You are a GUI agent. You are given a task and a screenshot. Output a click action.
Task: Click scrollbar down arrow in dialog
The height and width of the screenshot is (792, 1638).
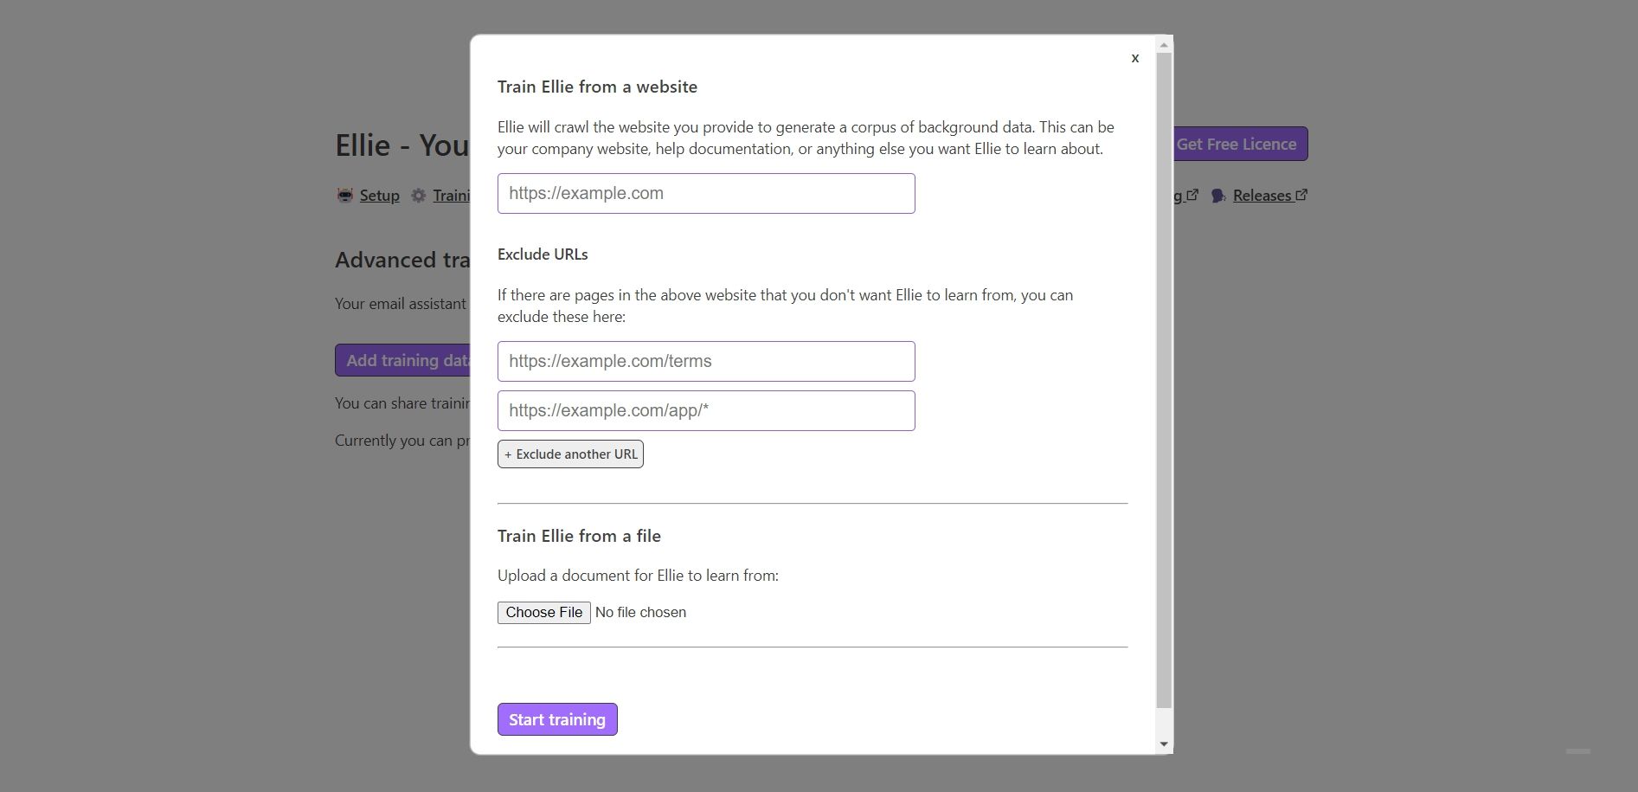1164,744
